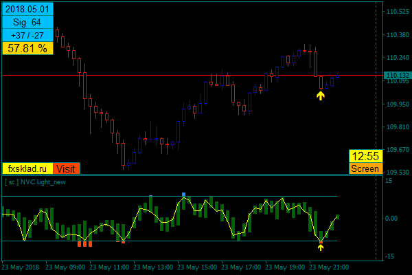Click the yellow up arrow on price chart
Viewport: 412px width, 275px height.
[x=320, y=96]
